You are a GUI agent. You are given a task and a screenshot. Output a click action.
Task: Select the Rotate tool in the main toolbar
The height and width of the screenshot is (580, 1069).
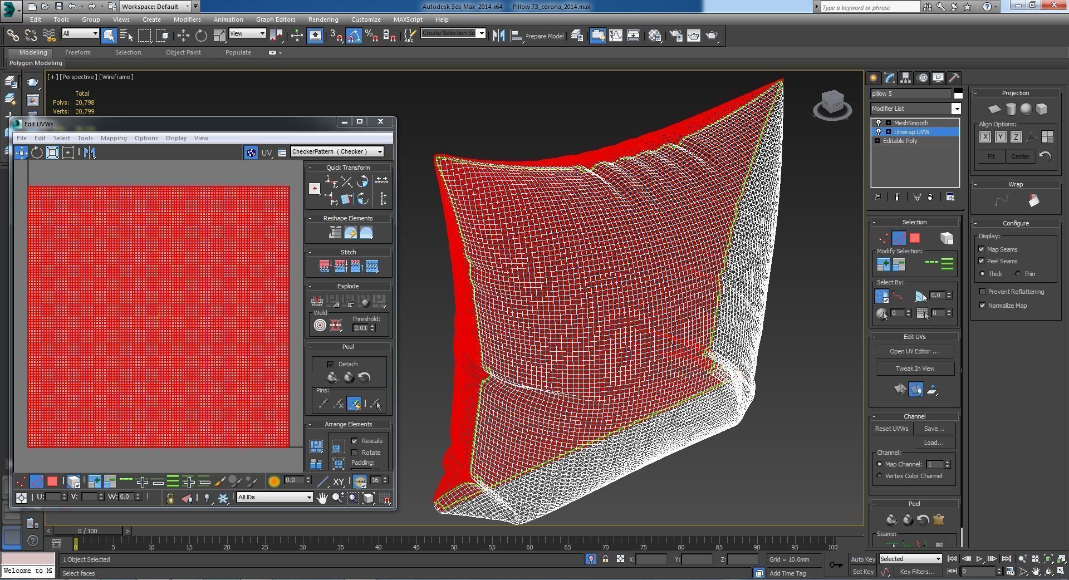pyautogui.click(x=201, y=36)
